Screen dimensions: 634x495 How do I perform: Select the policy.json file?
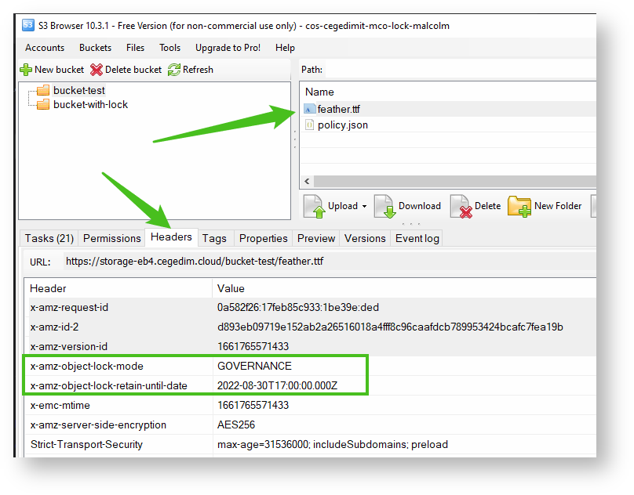342,125
